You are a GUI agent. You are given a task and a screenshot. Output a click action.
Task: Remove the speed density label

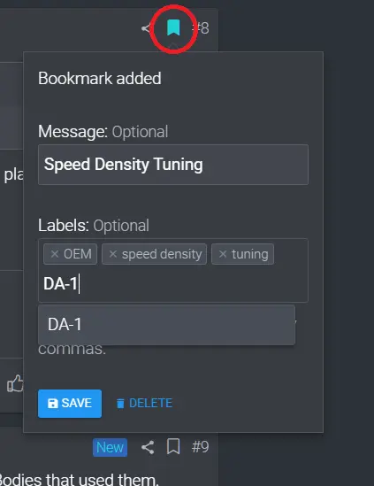(113, 254)
